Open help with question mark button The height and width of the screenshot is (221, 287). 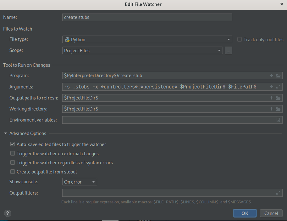(8, 213)
